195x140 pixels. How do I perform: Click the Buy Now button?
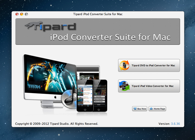(140, 109)
